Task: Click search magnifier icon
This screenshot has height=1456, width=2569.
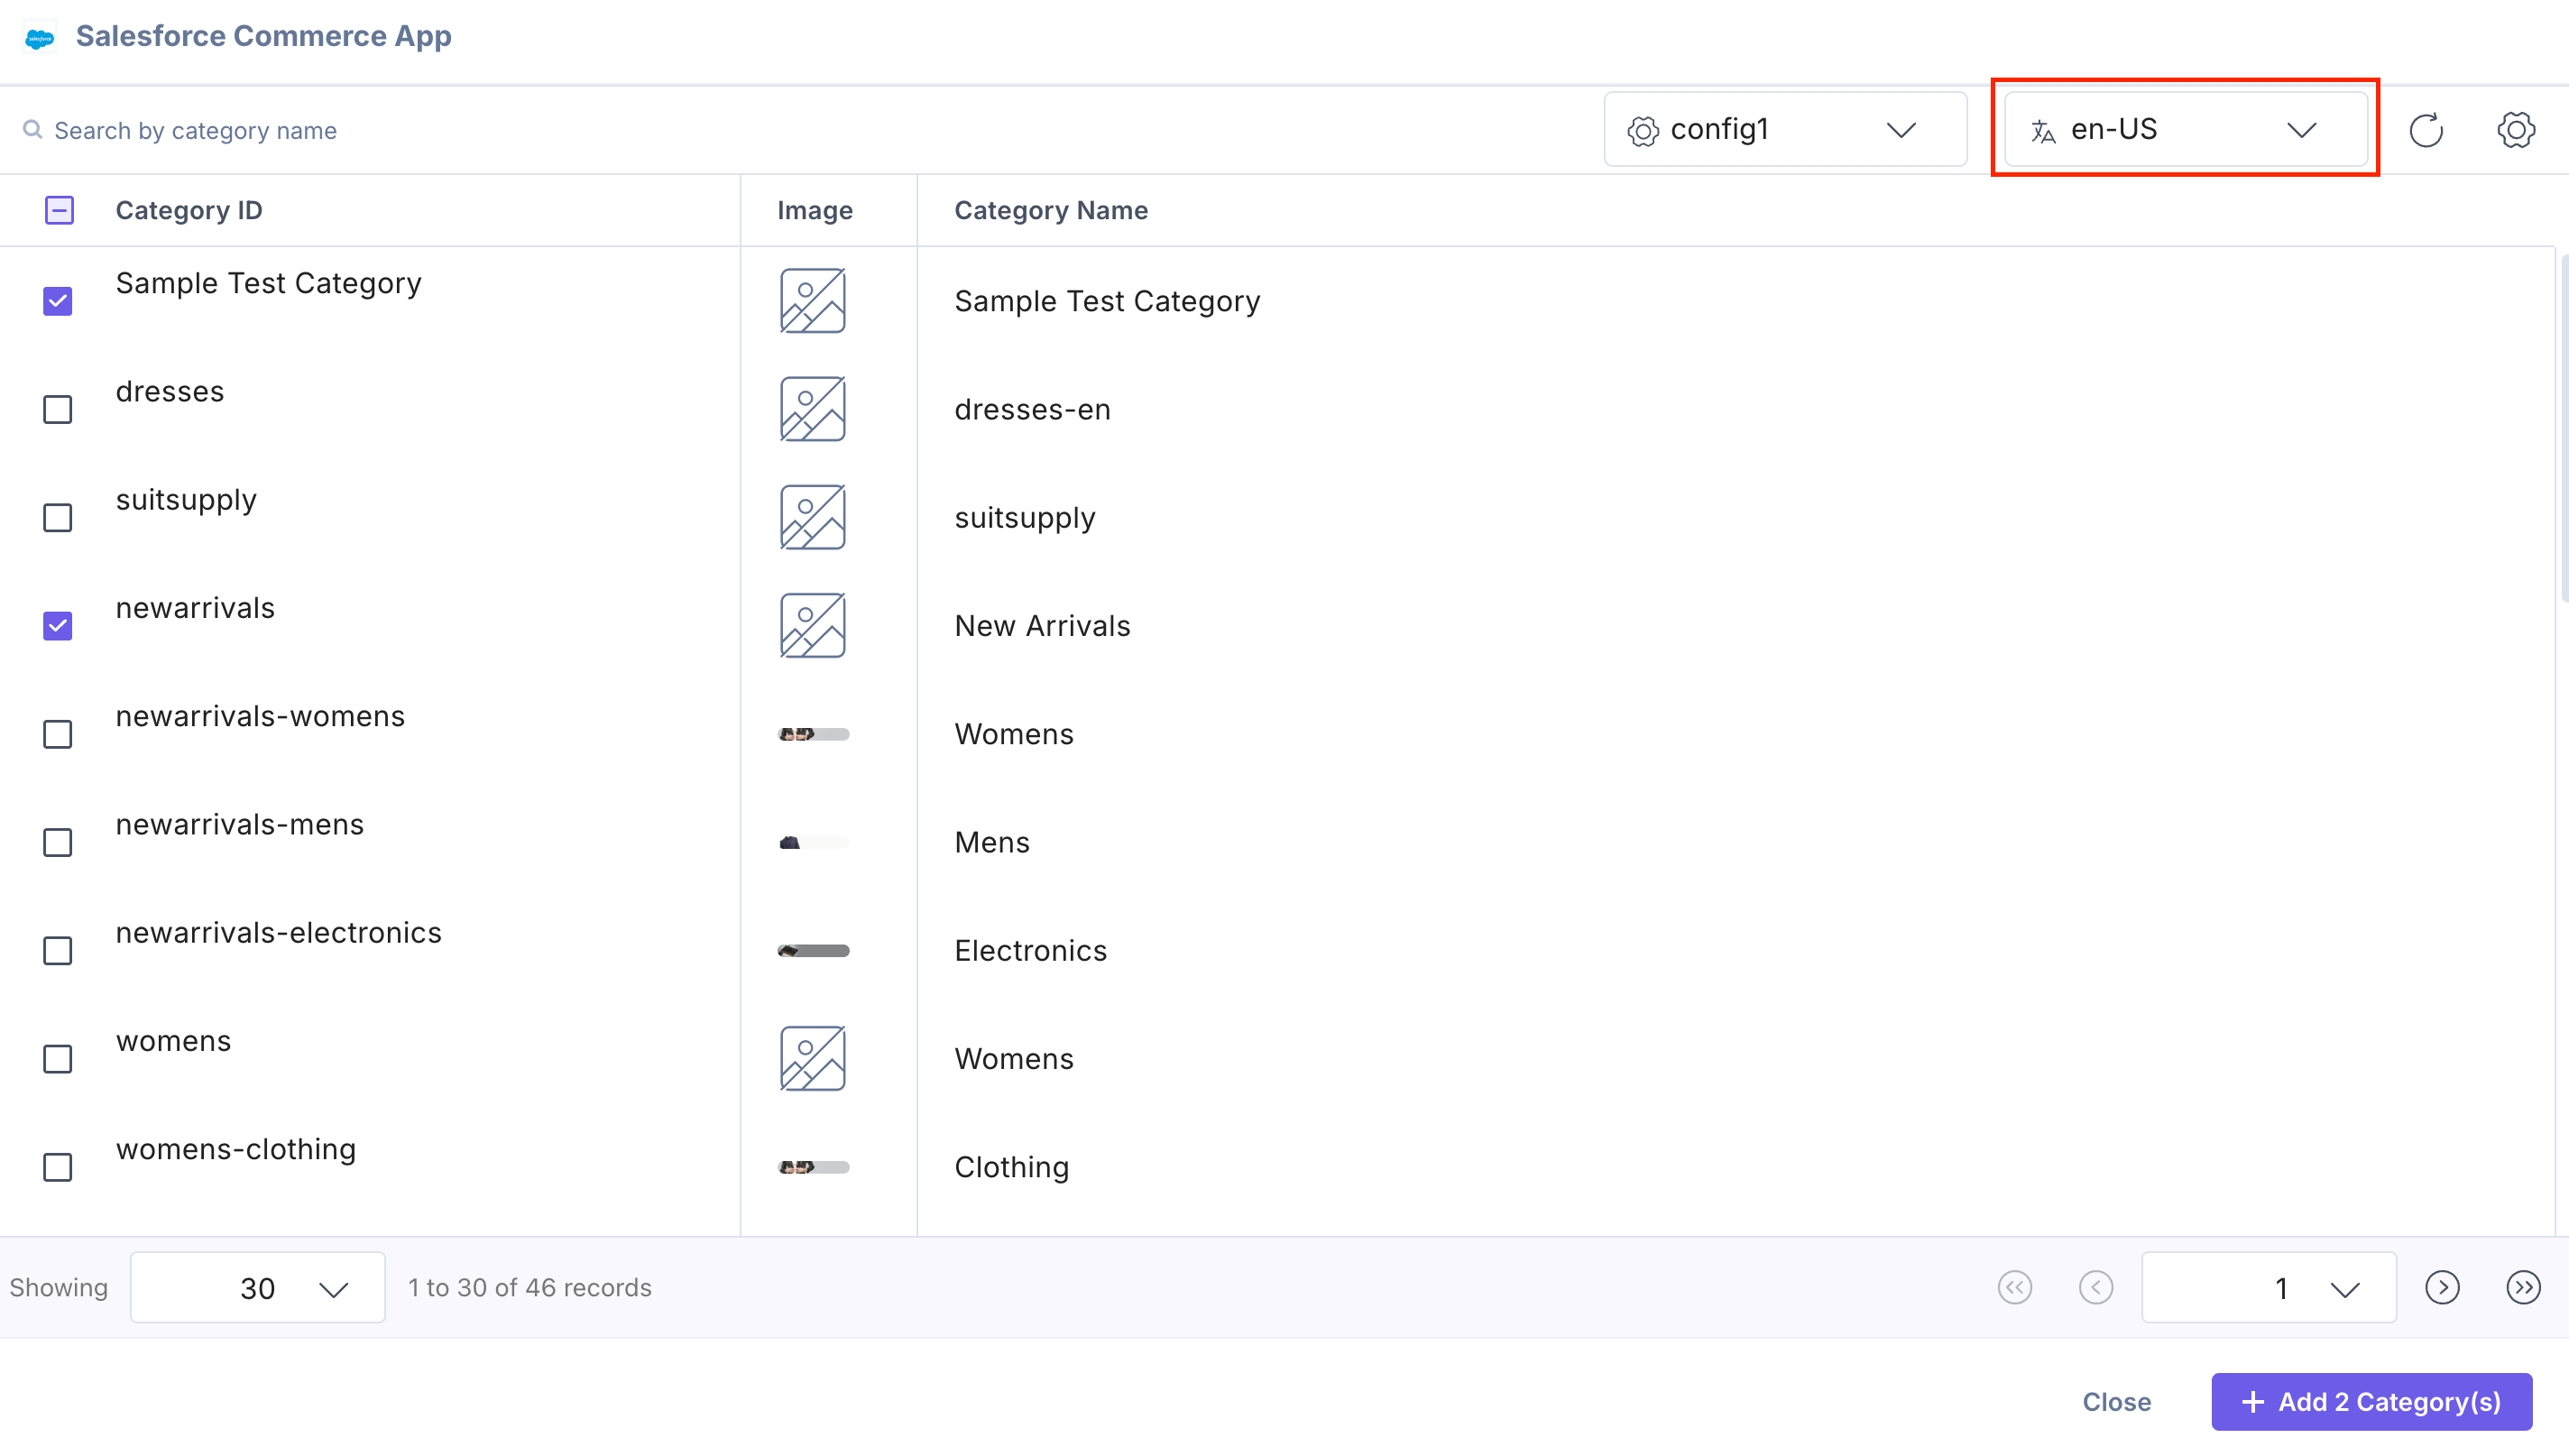Action: point(33,130)
